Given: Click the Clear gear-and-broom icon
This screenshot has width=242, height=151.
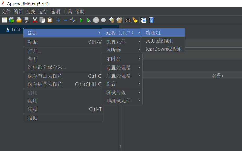Looking at the screenshot, I should (x=112, y=20).
